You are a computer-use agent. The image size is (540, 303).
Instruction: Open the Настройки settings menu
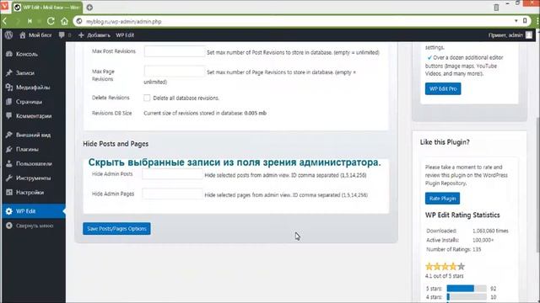tap(33, 193)
